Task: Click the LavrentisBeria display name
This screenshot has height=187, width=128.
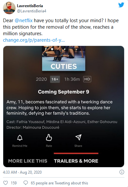Action: coord(30,6)
